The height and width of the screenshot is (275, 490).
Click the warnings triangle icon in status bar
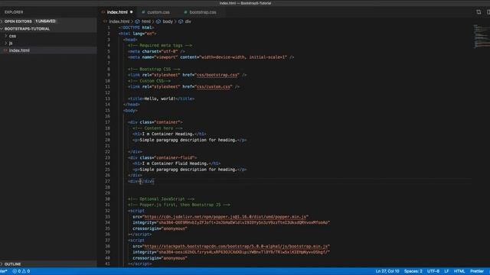point(24,271)
